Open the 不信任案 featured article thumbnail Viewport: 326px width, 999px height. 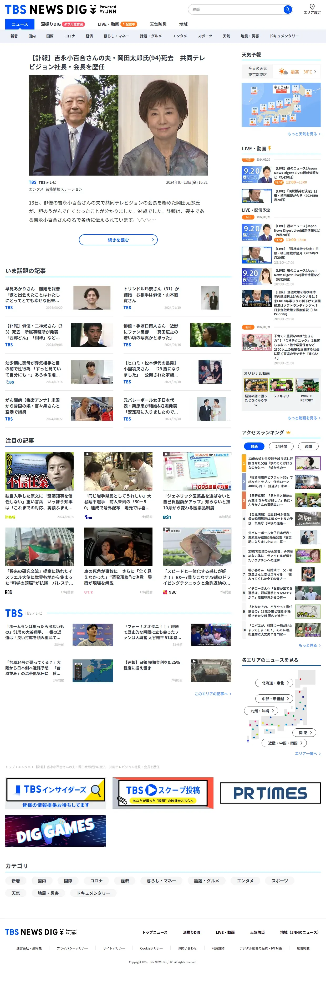point(39,471)
